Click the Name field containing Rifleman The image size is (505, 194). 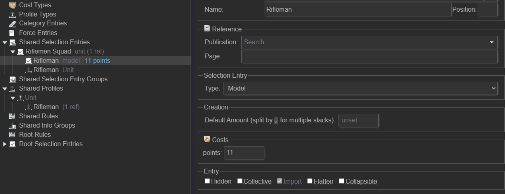coord(357,9)
